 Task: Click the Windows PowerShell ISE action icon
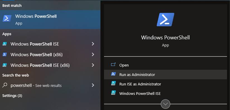coord(113,93)
